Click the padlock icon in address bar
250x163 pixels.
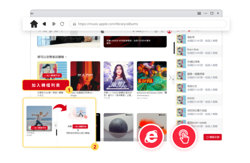(74, 24)
